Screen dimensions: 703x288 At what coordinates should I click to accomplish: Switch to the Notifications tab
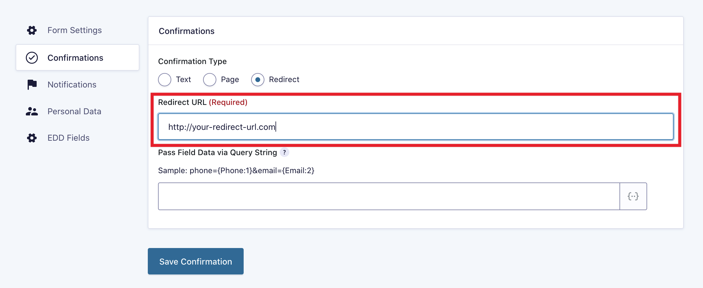click(x=72, y=85)
